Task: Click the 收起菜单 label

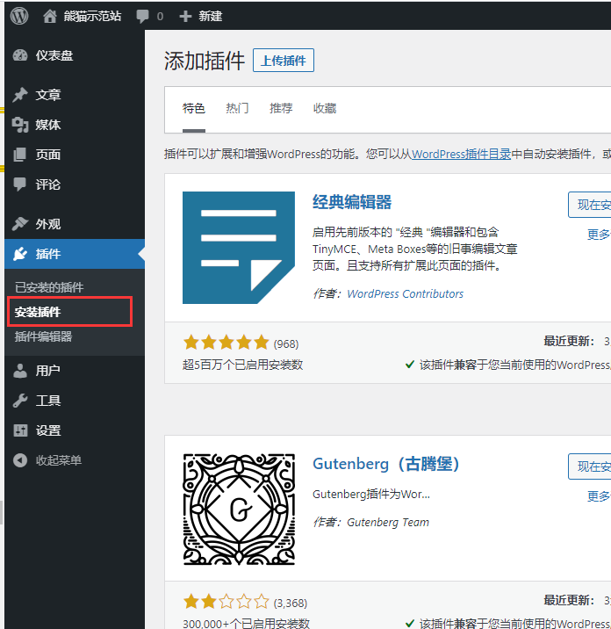Action: tap(59, 460)
